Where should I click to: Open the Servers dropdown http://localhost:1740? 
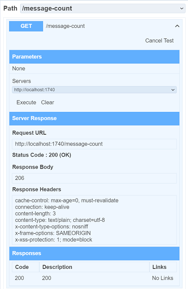(x=94, y=90)
